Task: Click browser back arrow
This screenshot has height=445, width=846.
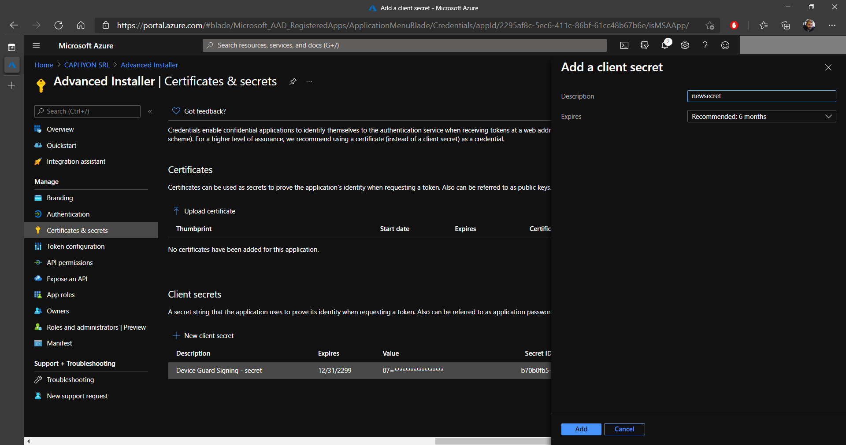Action: coord(14,25)
